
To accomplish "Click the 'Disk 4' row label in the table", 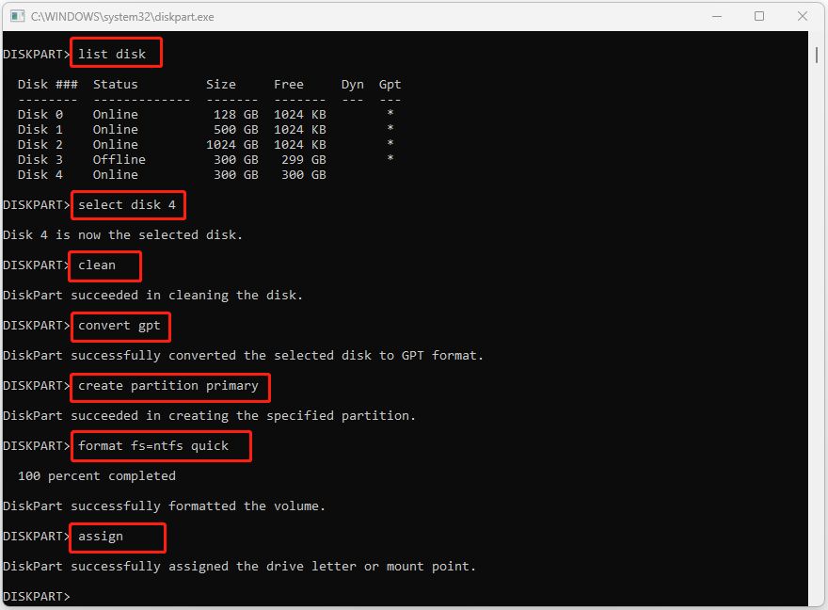I will (40, 175).
